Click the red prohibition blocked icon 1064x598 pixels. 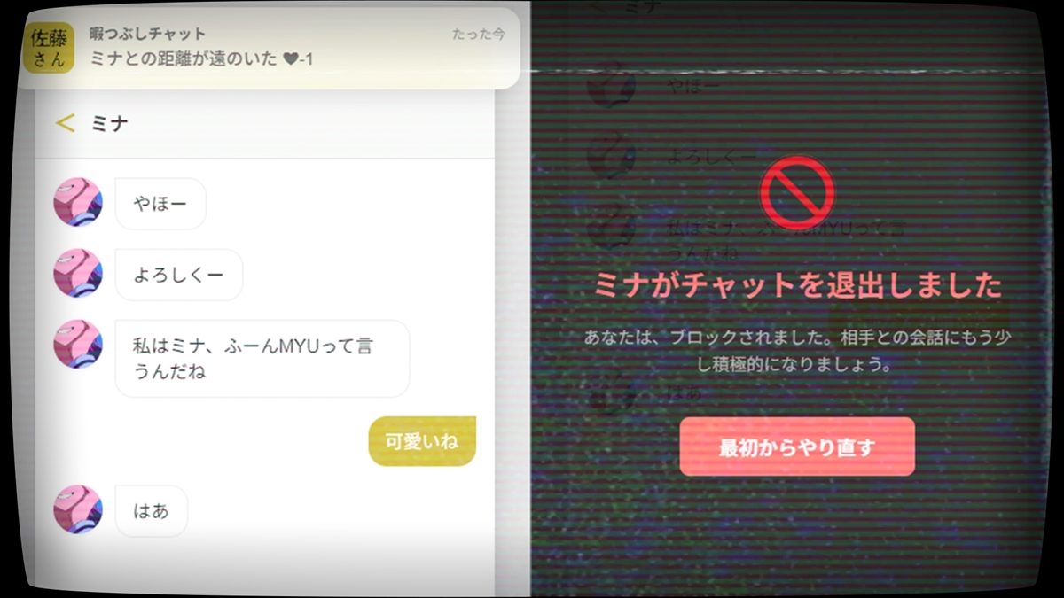tap(796, 192)
